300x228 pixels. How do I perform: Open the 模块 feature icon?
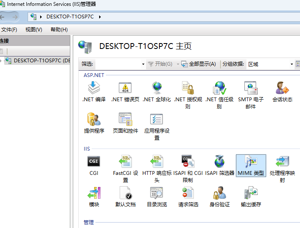tap(94, 197)
